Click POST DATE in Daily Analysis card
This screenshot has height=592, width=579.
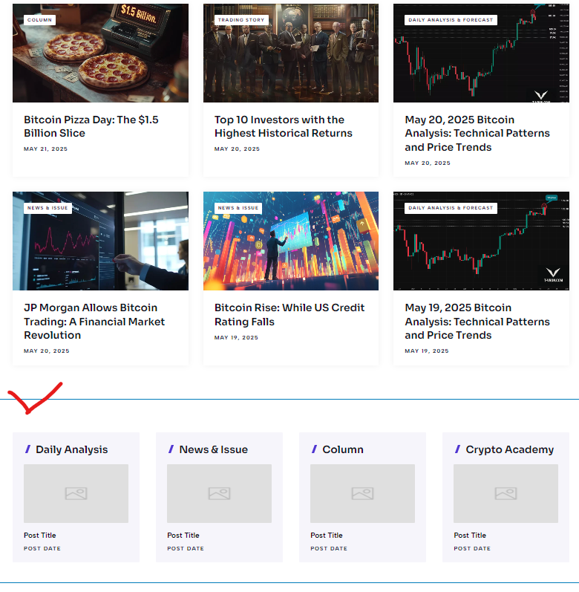point(42,549)
